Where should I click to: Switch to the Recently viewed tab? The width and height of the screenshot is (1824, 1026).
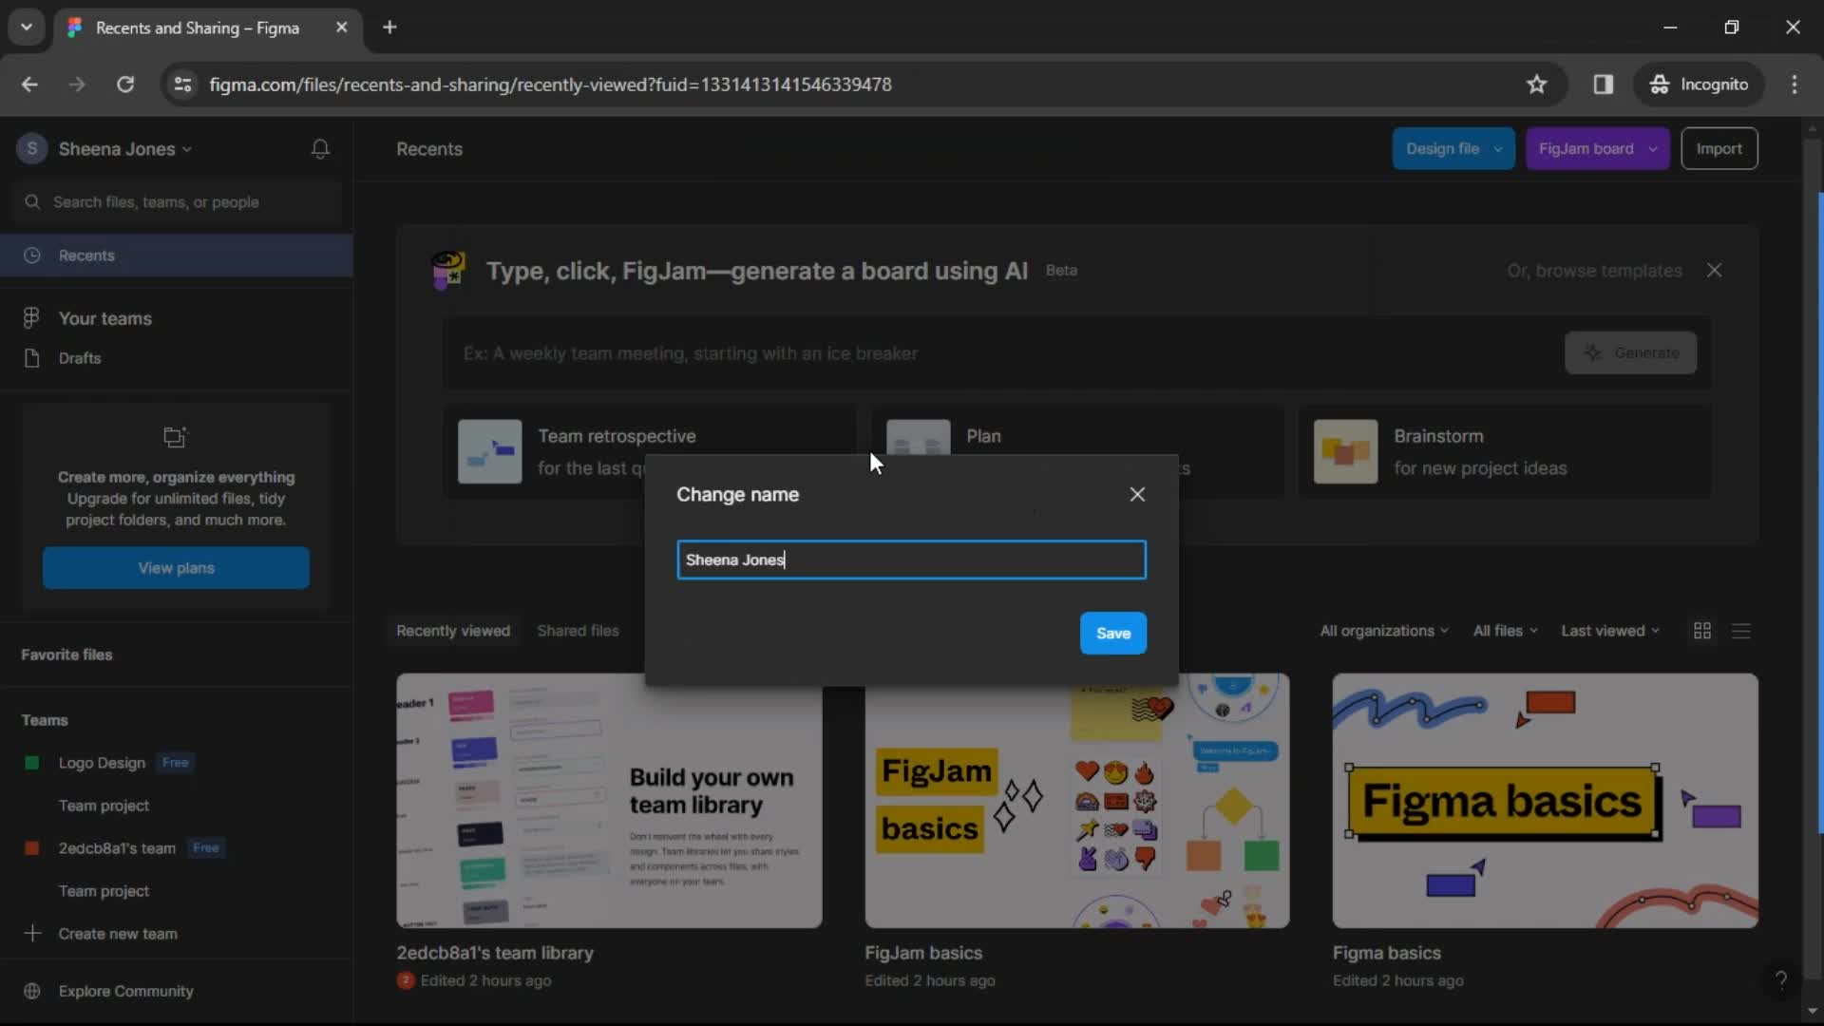[x=453, y=630]
